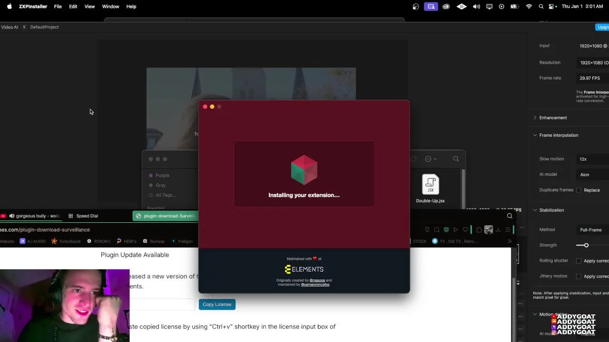
Task: Click the Upgrade button in Video AI
Action: (602, 27)
